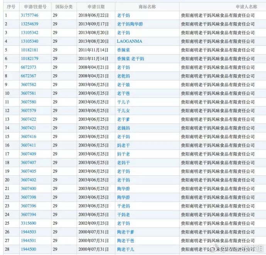
Task: Open registration number 13105340
Action: click(x=30, y=41)
